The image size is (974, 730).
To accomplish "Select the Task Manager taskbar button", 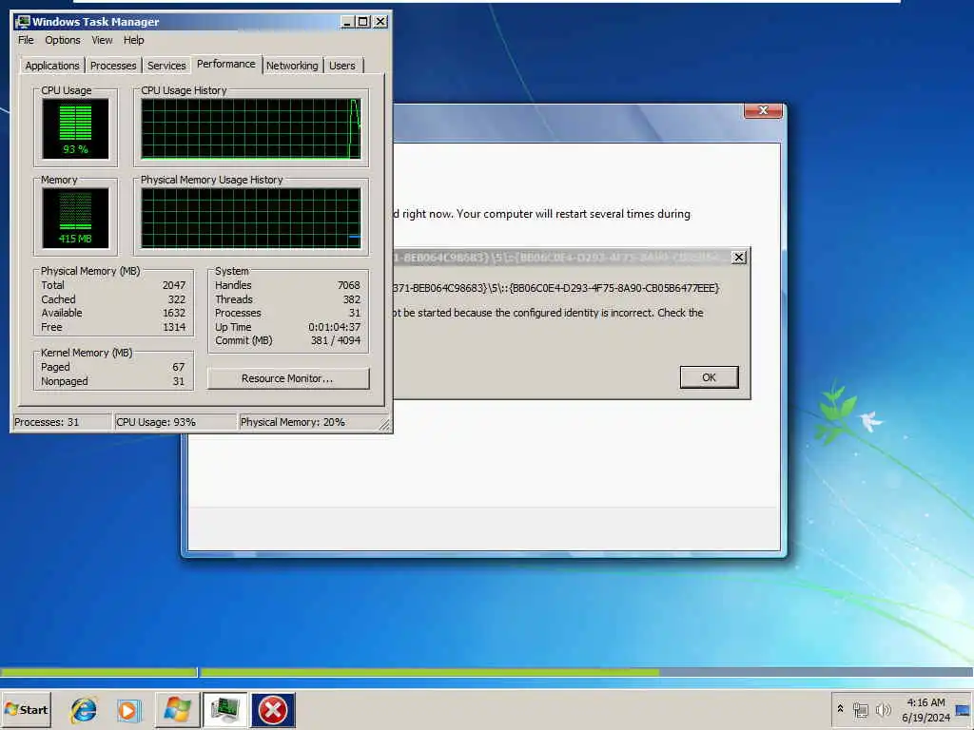I will click(224, 709).
